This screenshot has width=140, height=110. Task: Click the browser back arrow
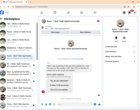(1, 7)
